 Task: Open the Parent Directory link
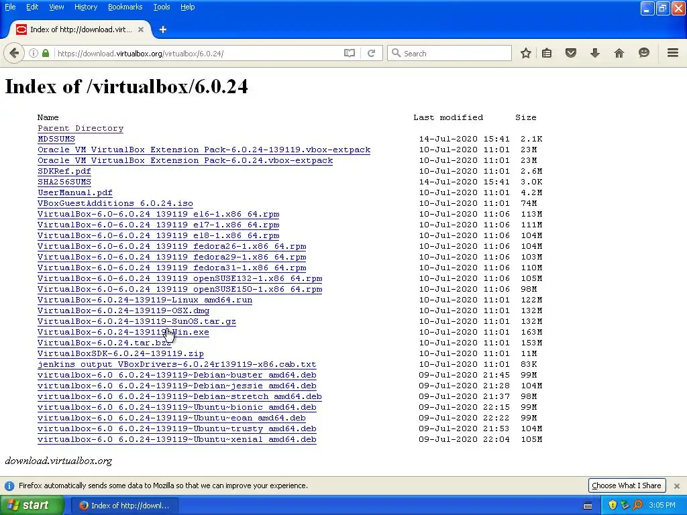click(81, 128)
